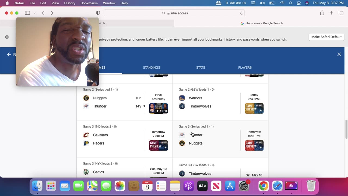Open Apple TV from the Dock

202,186
